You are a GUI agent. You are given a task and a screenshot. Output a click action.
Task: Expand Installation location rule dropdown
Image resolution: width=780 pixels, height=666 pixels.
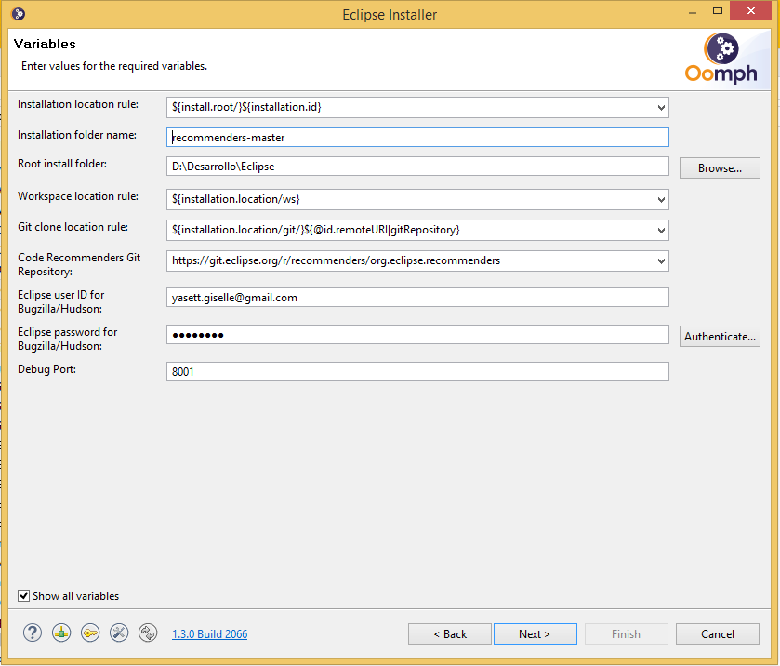click(661, 108)
